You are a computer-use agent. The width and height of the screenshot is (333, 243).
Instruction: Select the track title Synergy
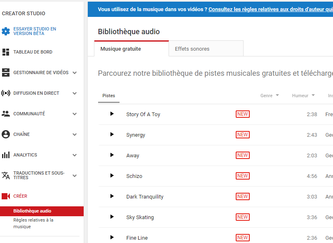pyautogui.click(x=136, y=135)
